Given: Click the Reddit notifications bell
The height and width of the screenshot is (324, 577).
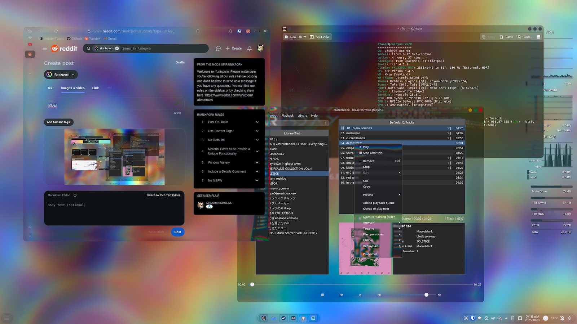Looking at the screenshot, I should [249, 48].
